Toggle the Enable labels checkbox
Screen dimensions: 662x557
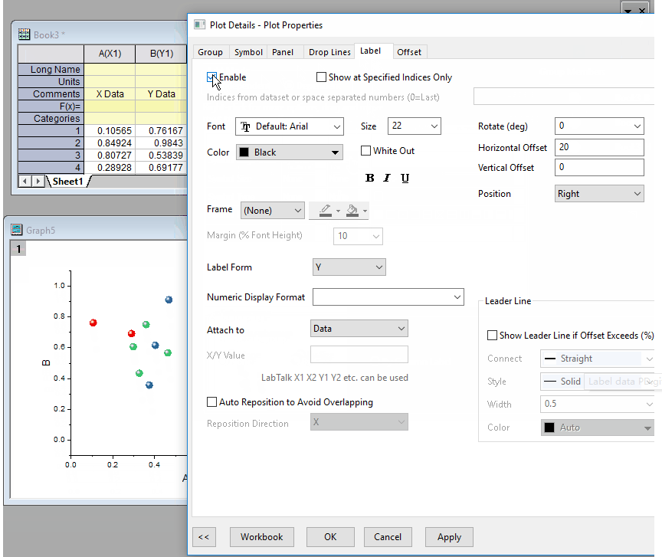[x=211, y=77]
